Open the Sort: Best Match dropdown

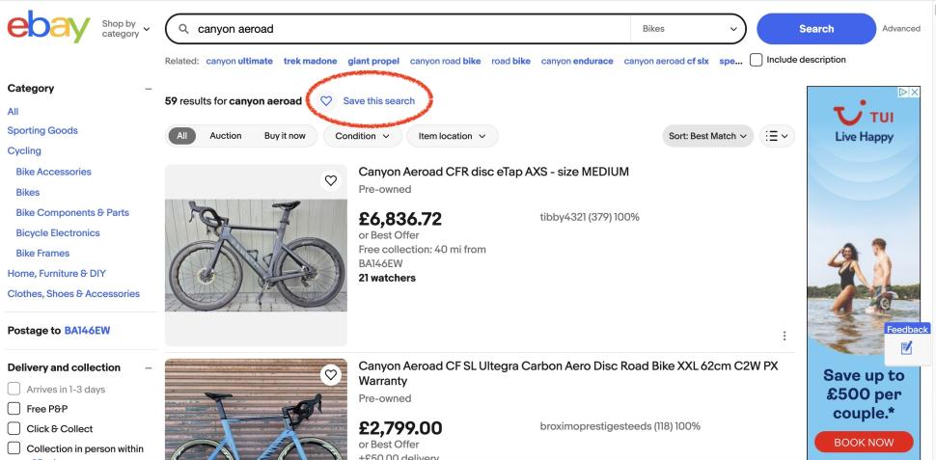(707, 136)
